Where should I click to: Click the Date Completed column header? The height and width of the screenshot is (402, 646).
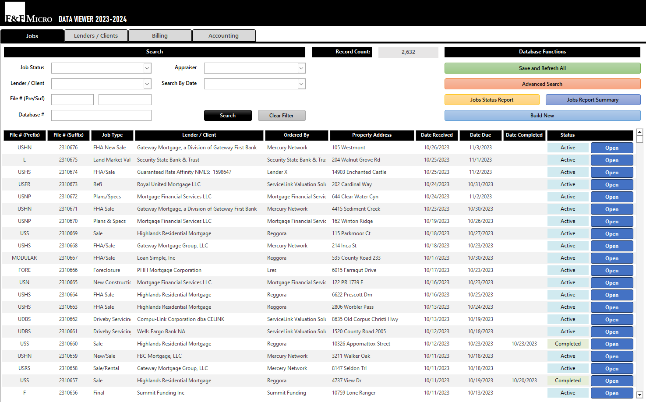coord(524,135)
